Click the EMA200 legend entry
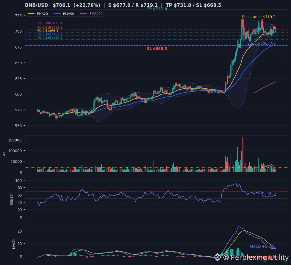Screen dimensions: 291x265 pos(91,14)
